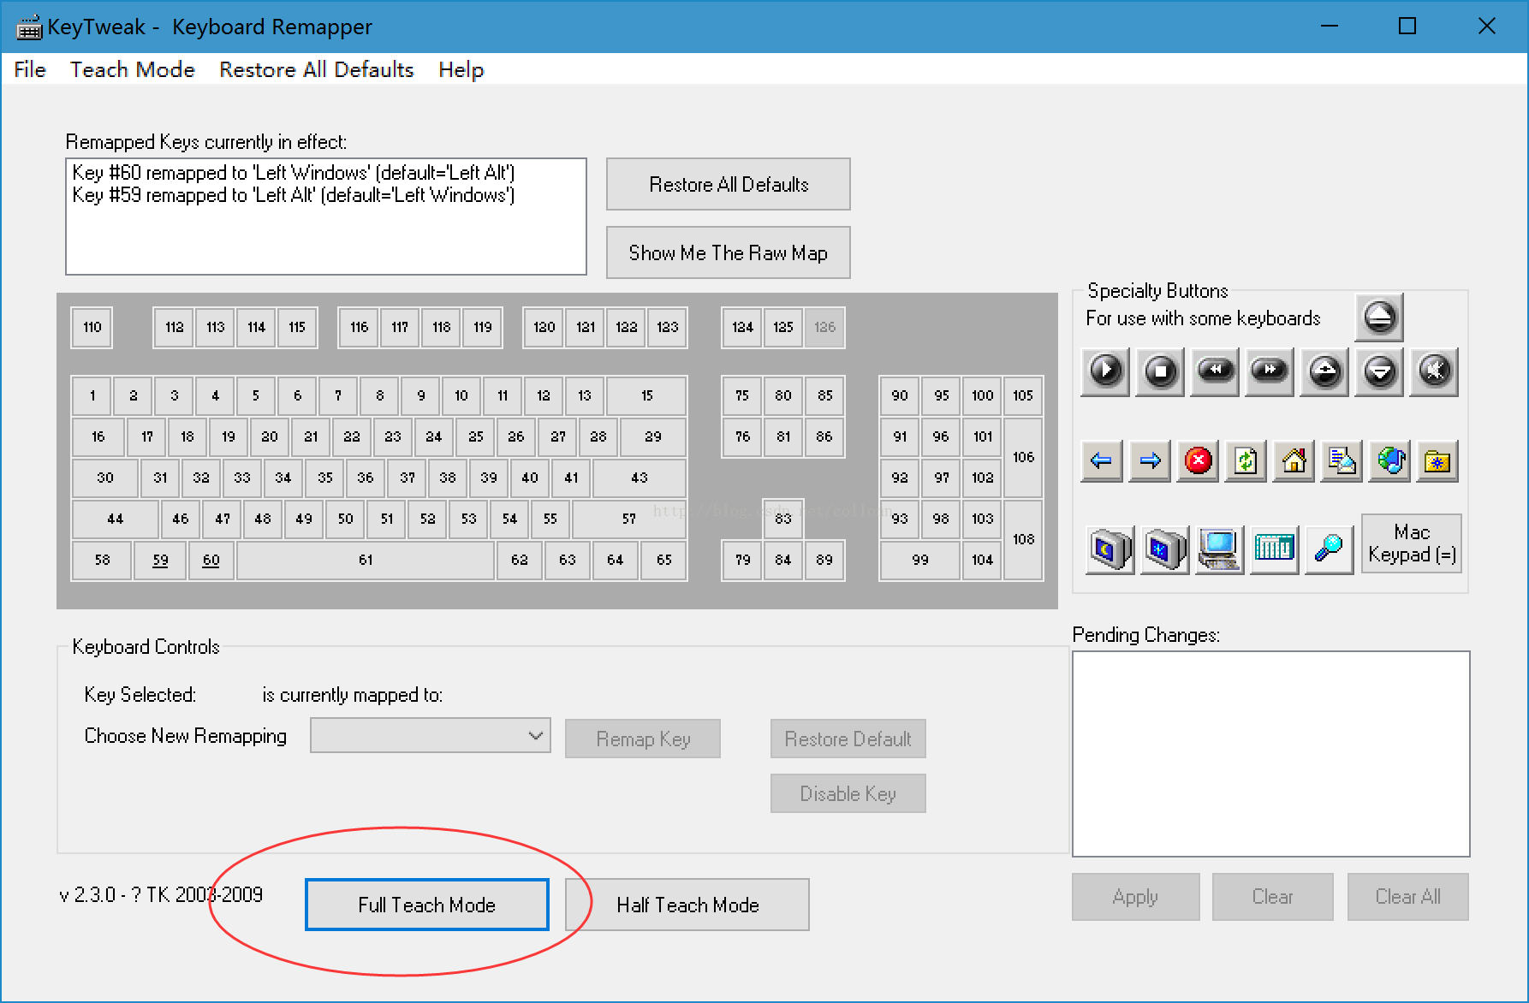Select the Key #60 remapped list entry
1529x1003 pixels.
pos(294,173)
